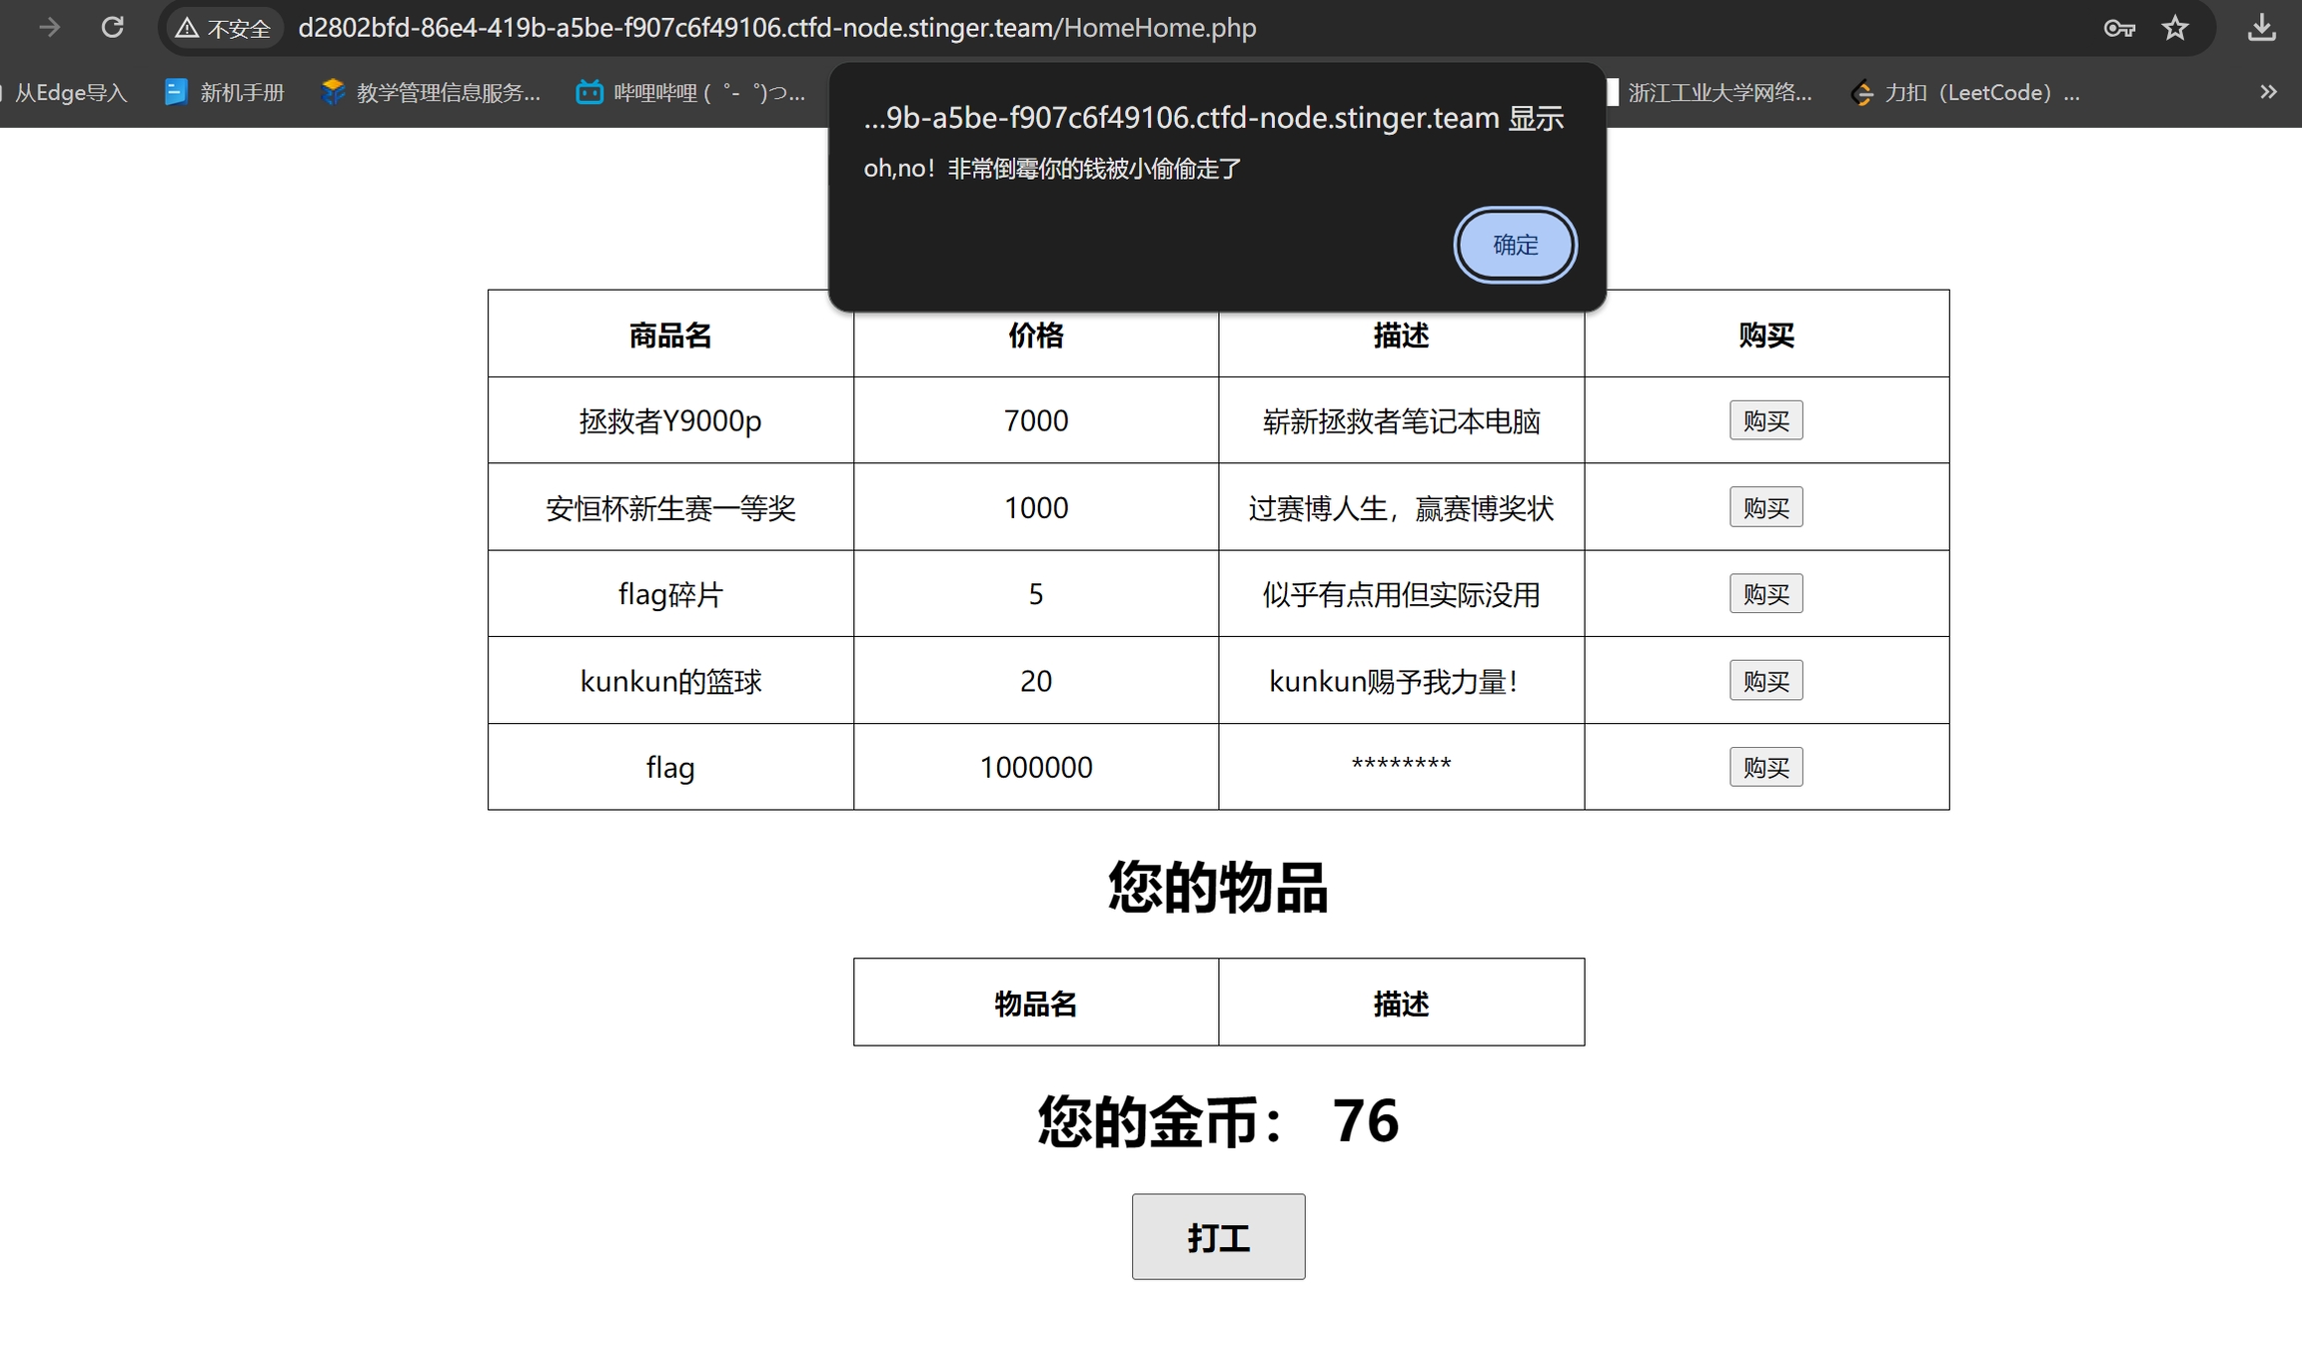Open the 从Edge导入 bookmarks folder

click(x=68, y=93)
